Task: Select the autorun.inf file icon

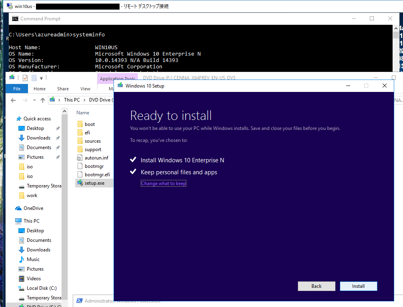Action: coord(80,158)
